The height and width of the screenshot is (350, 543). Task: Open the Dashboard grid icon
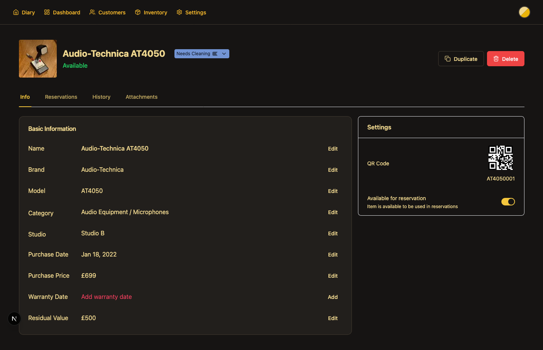(47, 12)
